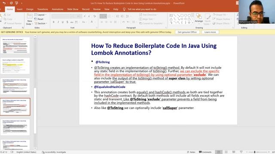The height and width of the screenshot is (154, 275).
Task: Click the Comments button in status bar
Action: tap(205, 152)
